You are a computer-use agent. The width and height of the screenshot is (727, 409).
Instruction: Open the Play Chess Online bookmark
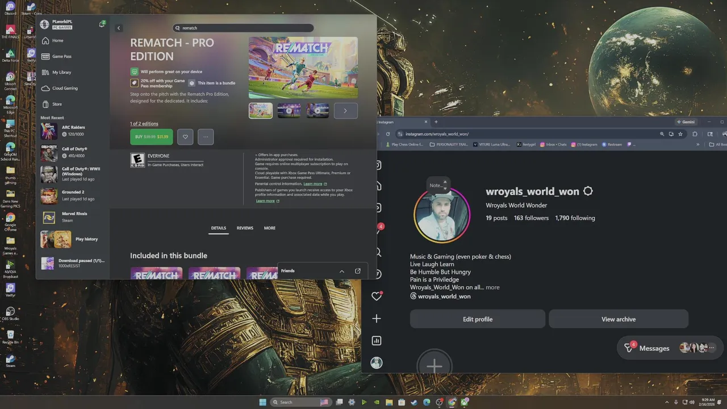(x=404, y=144)
